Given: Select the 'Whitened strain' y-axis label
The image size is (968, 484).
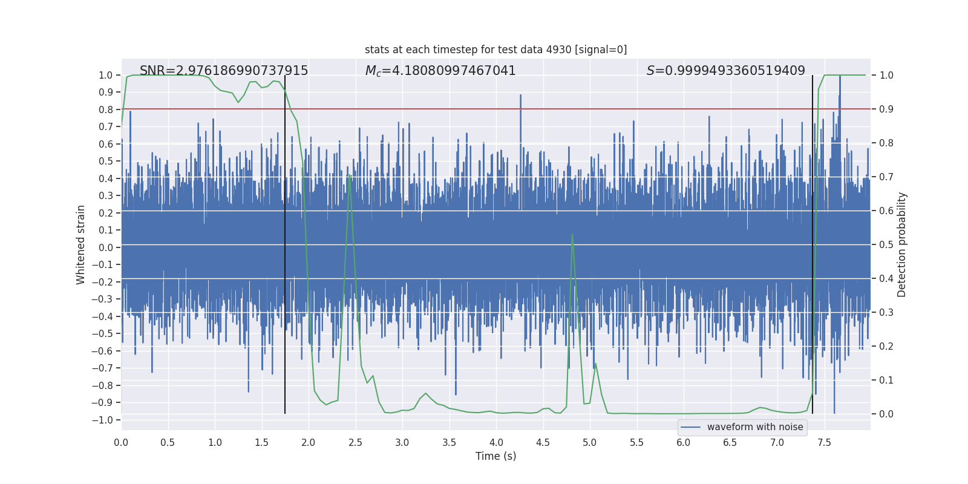Looking at the screenshot, I should tap(80, 244).
